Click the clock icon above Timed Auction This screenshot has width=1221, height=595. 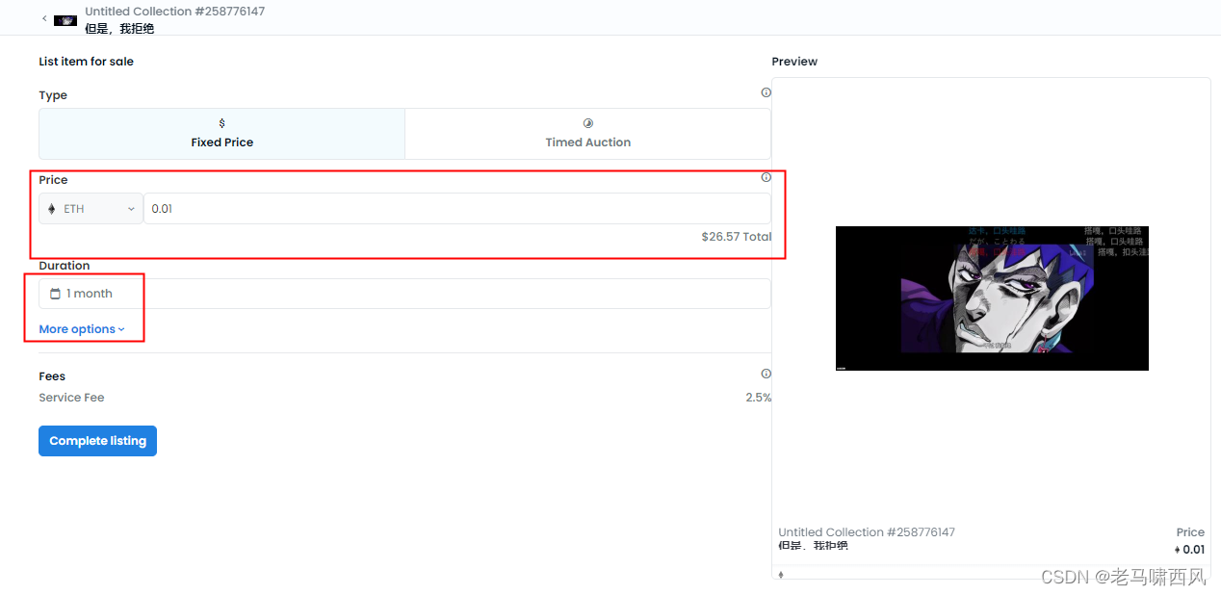[587, 123]
